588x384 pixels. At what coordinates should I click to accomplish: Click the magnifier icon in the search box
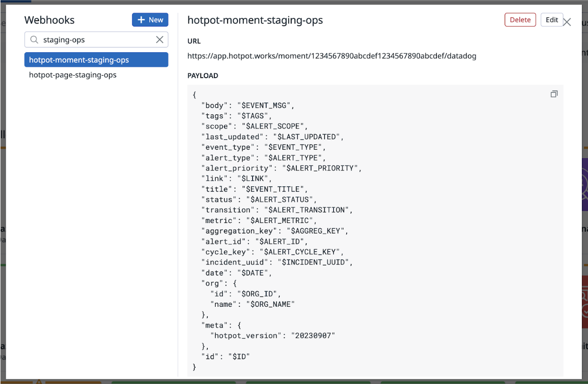34,40
